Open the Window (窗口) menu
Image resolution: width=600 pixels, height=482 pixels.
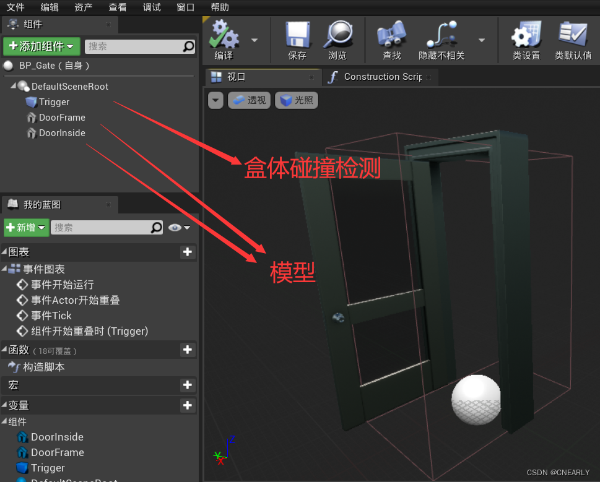pyautogui.click(x=186, y=7)
